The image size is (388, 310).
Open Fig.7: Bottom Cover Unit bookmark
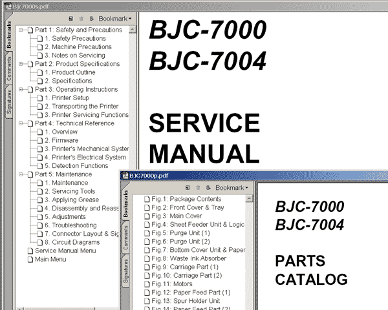[x=199, y=250]
